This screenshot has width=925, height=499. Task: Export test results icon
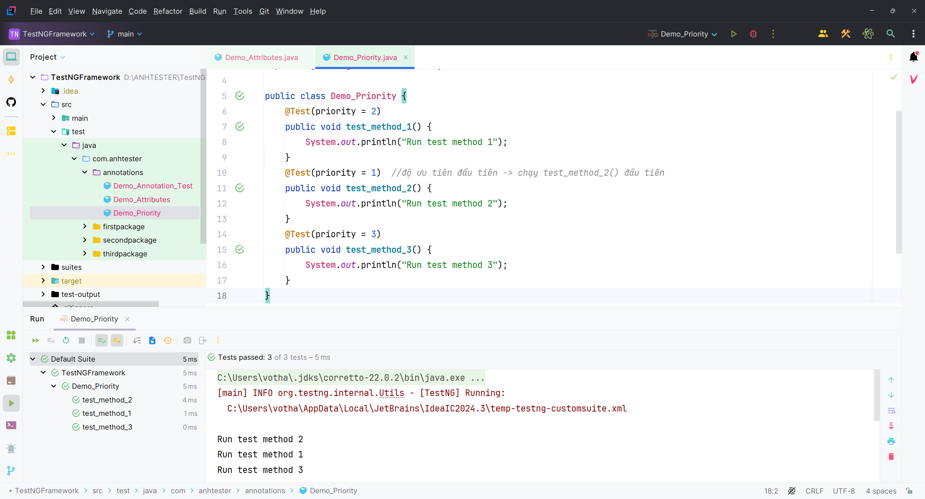[203, 340]
